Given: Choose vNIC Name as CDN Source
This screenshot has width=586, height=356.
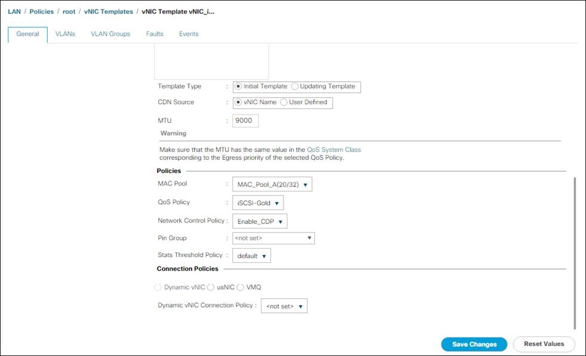Looking at the screenshot, I should pos(238,102).
